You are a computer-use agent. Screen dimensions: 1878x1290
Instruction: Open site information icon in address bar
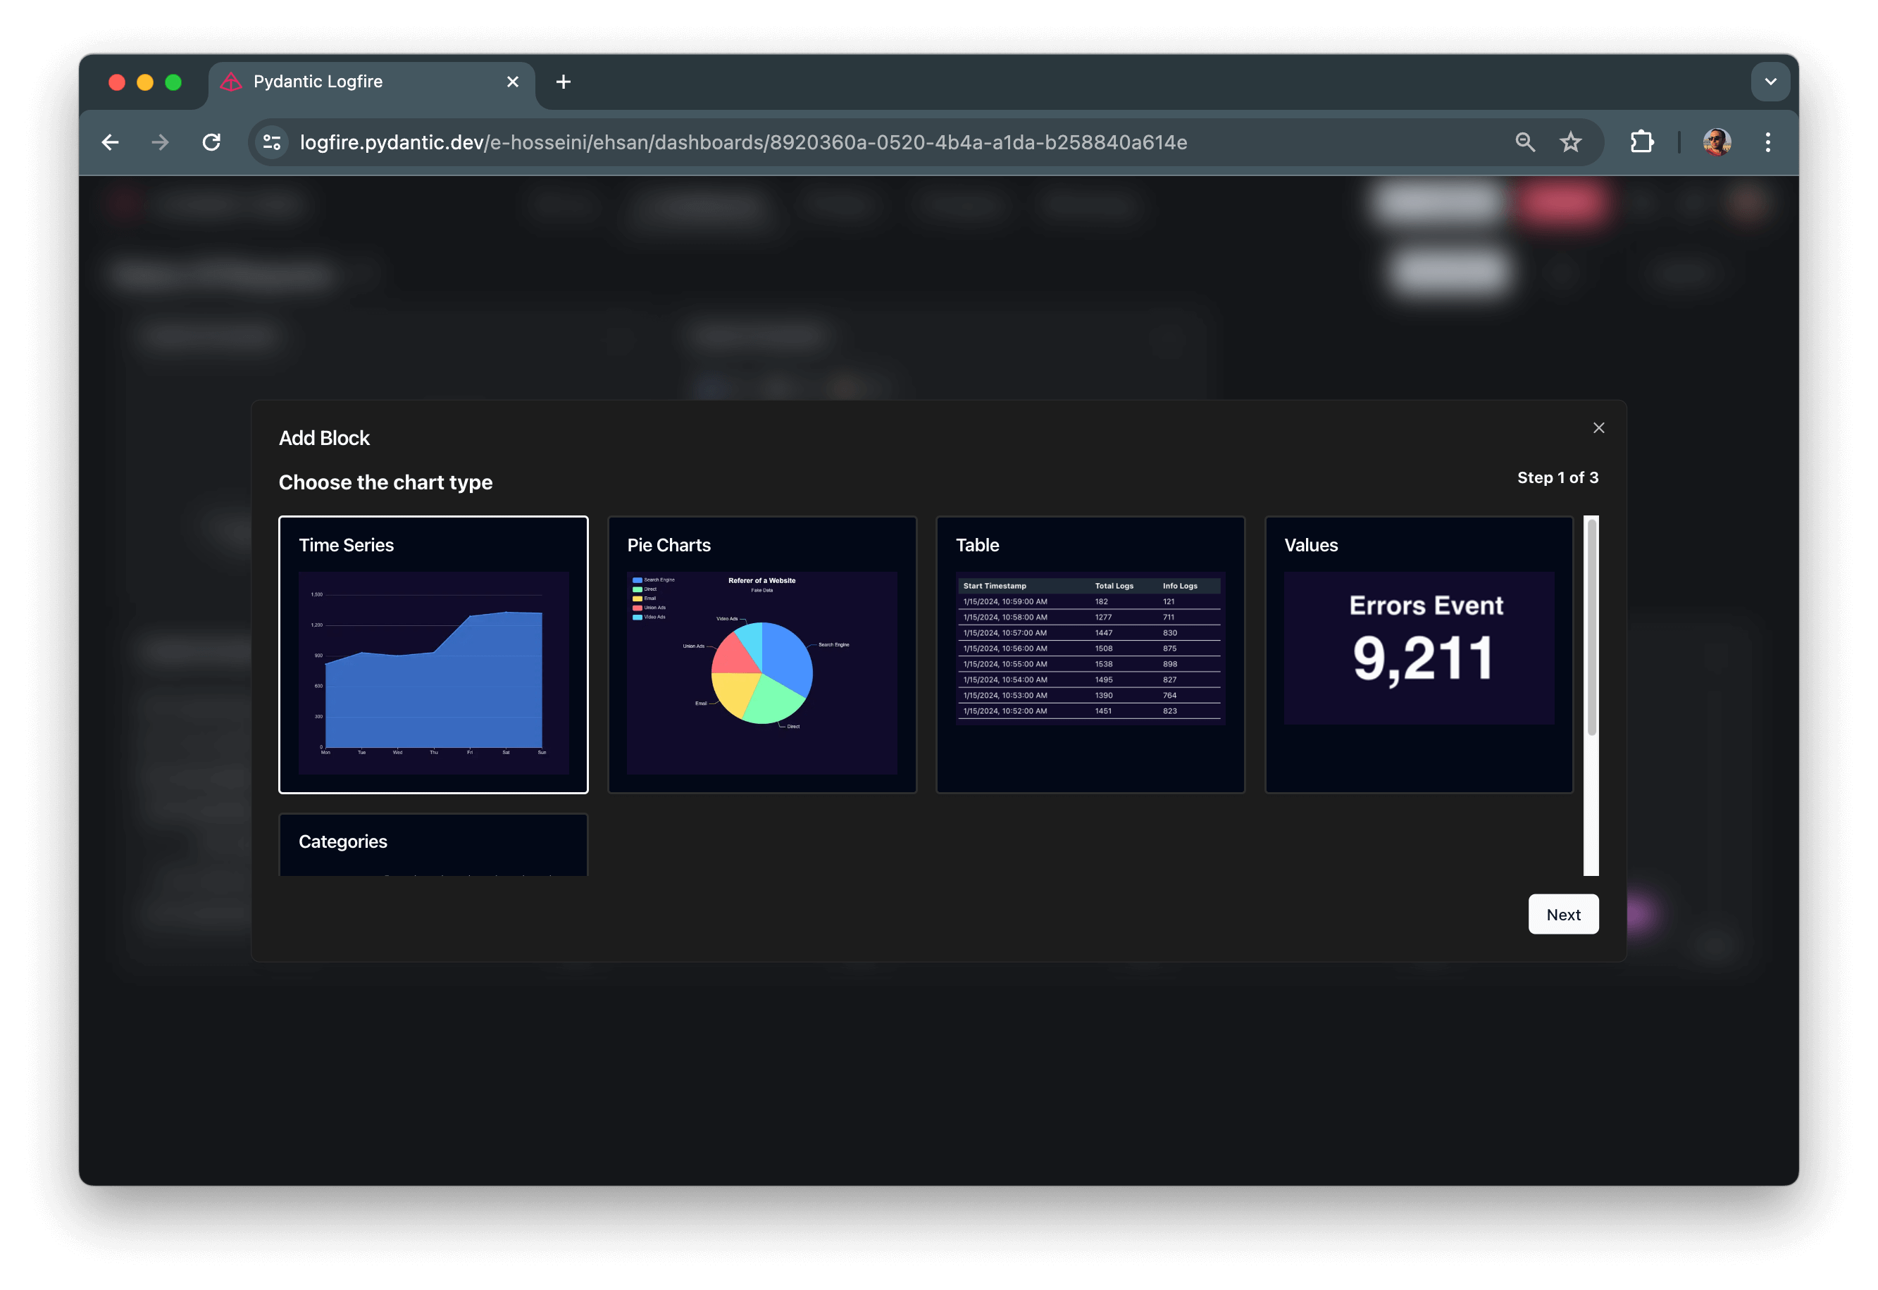click(273, 142)
